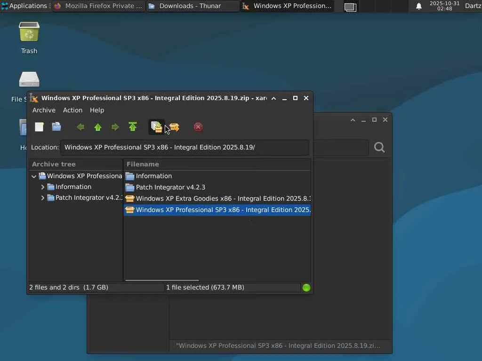Select Information in the archive tree
The image size is (482, 361).
[x=73, y=187]
